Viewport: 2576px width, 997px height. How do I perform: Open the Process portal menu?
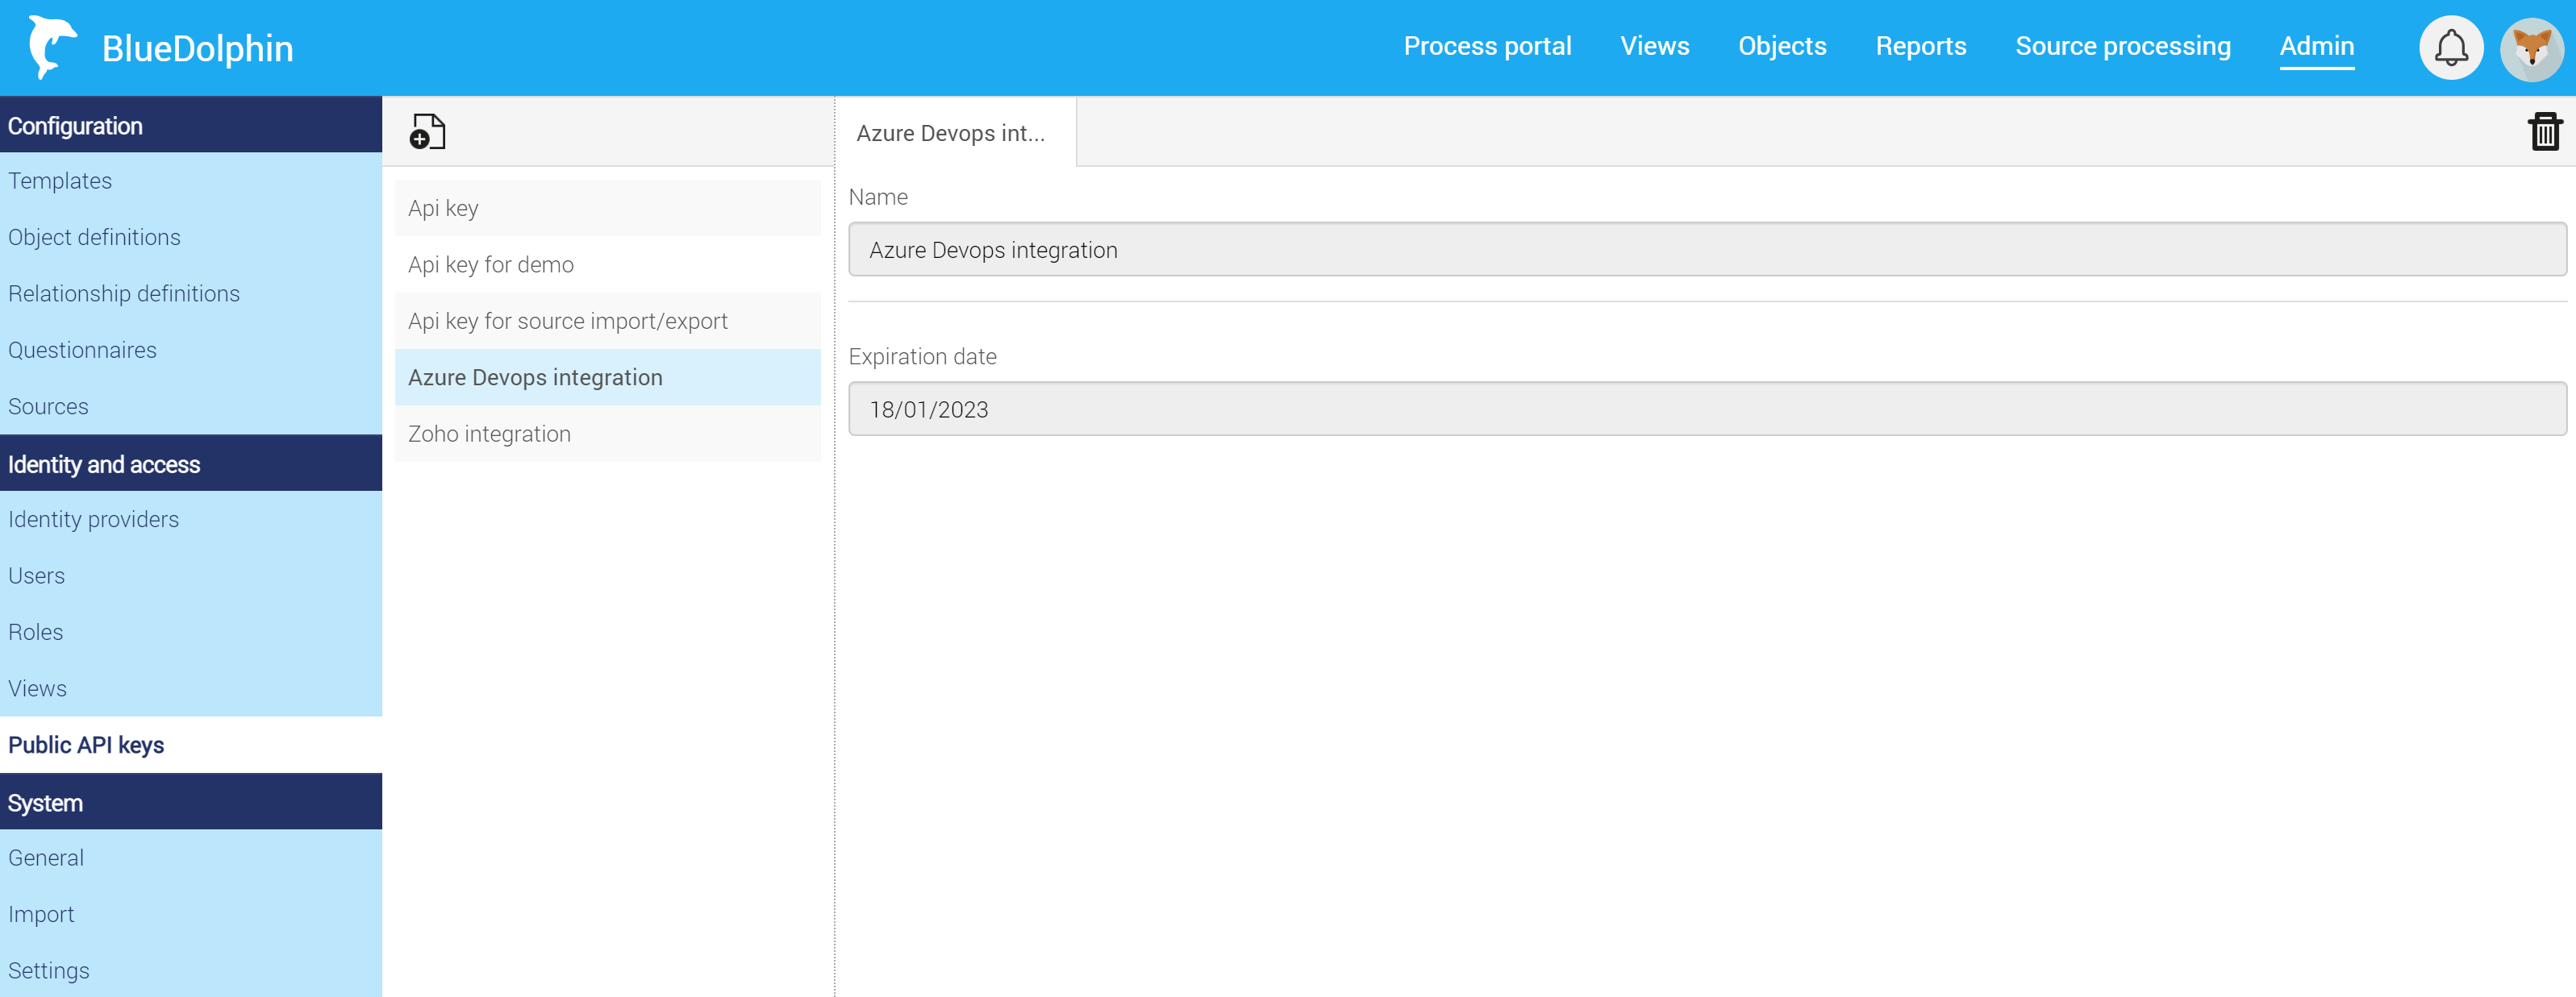1486,46
